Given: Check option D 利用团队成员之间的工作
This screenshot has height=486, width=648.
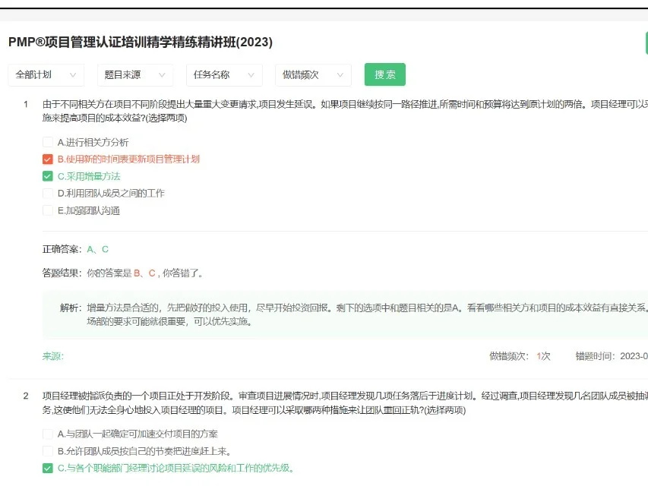Looking at the screenshot, I should (46, 194).
